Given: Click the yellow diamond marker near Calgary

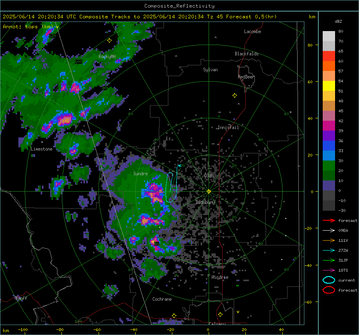Looking at the screenshot, I should coord(220,315).
